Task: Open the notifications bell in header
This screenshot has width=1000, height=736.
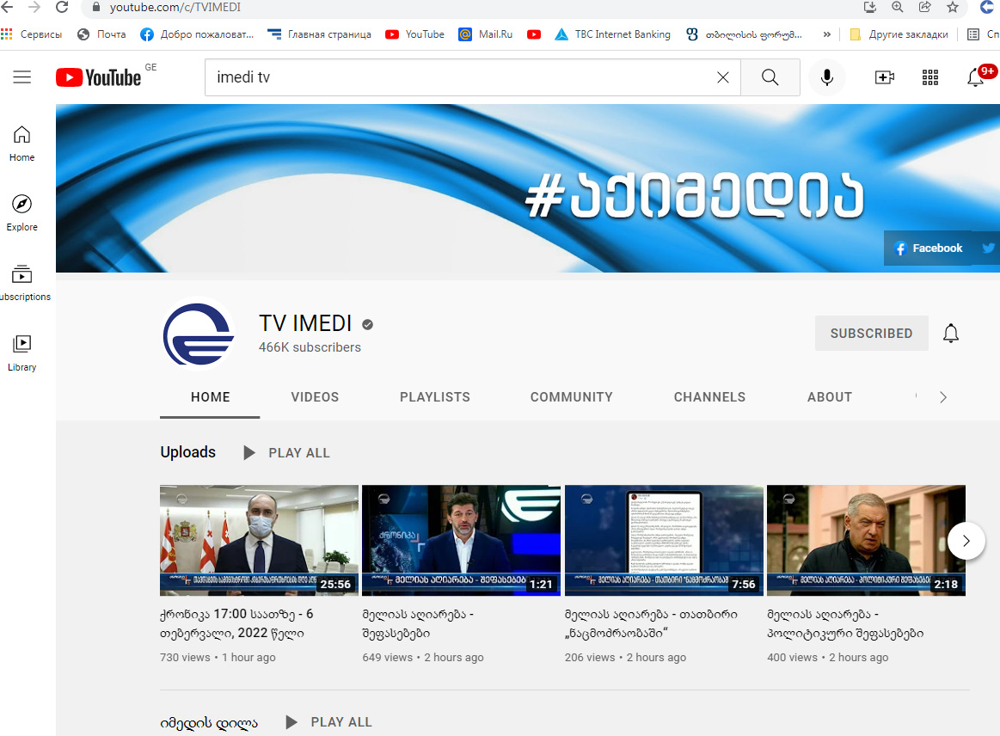Action: pos(975,77)
